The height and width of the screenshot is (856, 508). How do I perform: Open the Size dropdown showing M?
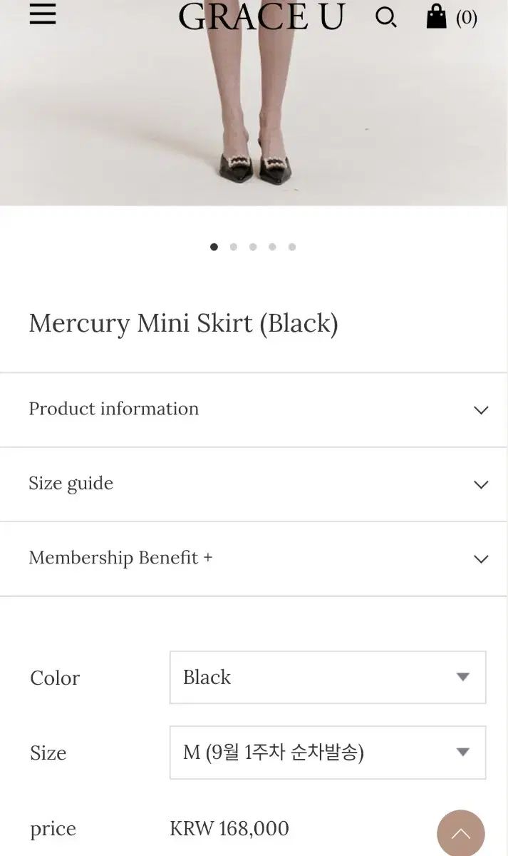coord(327,752)
